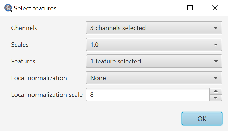Click the QuPath icon in title bar
The width and height of the screenshot is (228, 131).
(8, 8)
